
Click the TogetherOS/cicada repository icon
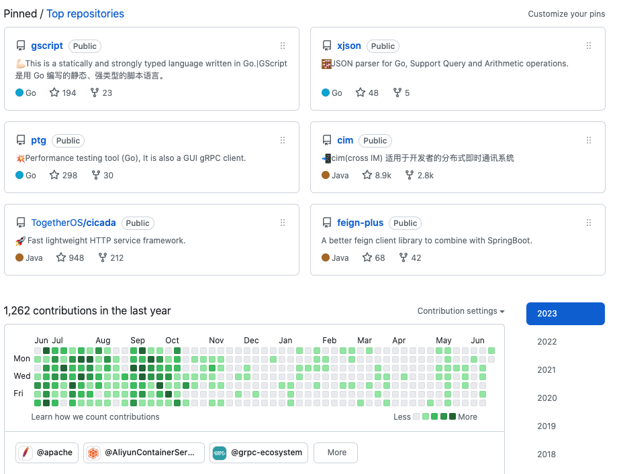click(x=21, y=223)
